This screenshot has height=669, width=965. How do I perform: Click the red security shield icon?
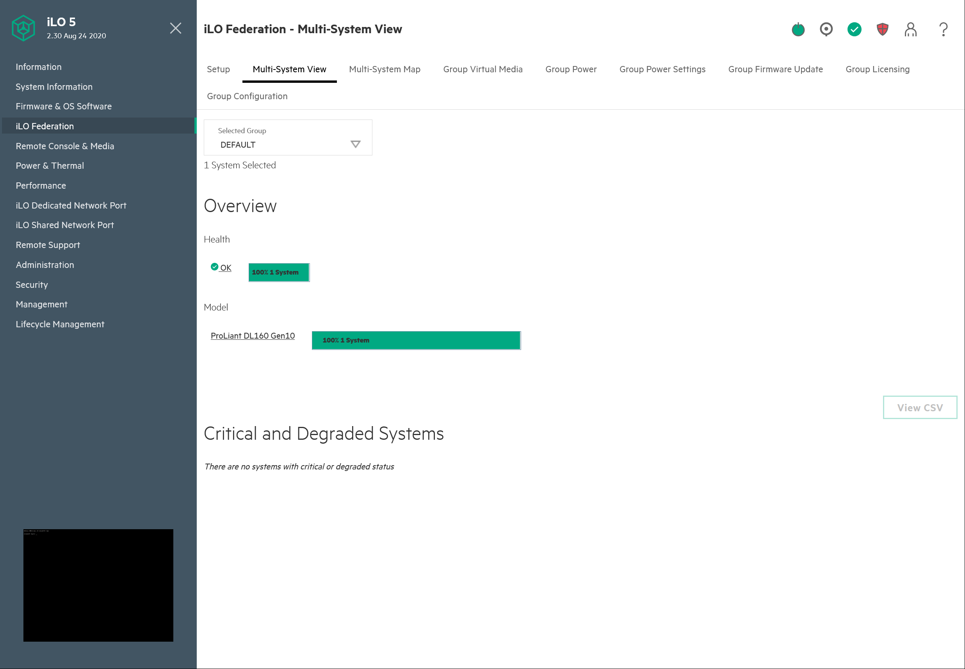[883, 29]
